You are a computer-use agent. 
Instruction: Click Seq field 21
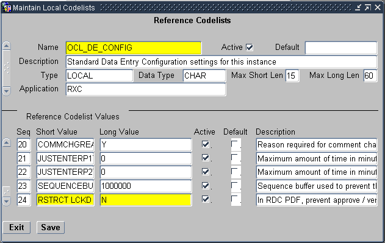[x=24, y=158]
